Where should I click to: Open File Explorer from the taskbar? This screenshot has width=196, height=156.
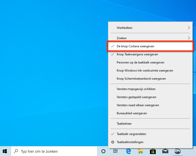[140, 151]
